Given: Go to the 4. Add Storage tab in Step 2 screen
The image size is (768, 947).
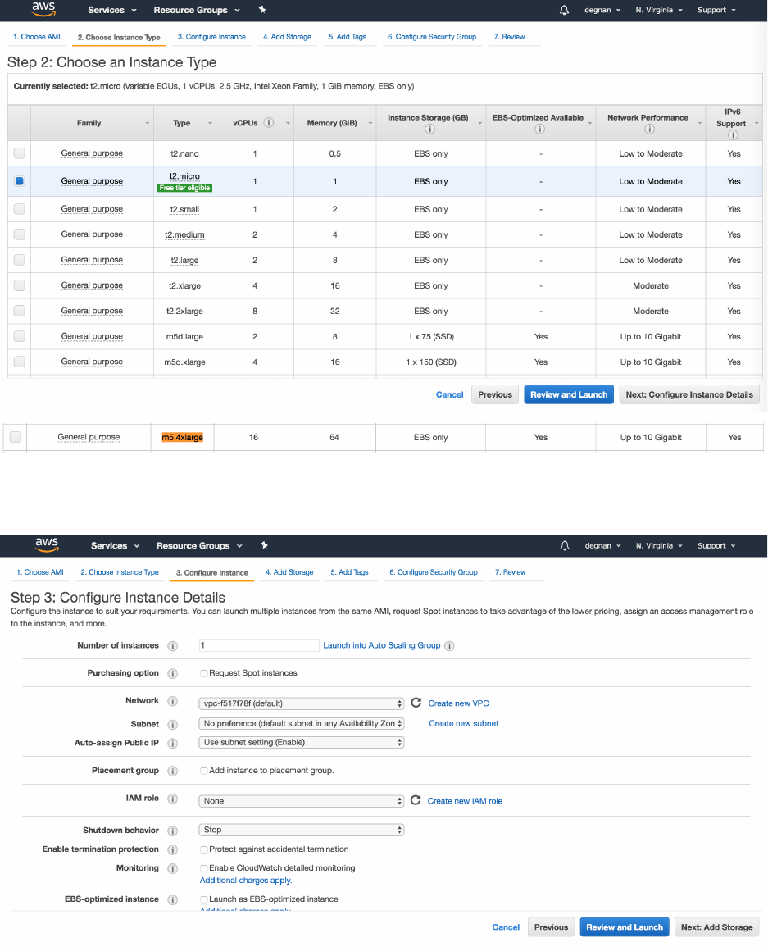Looking at the screenshot, I should [288, 37].
